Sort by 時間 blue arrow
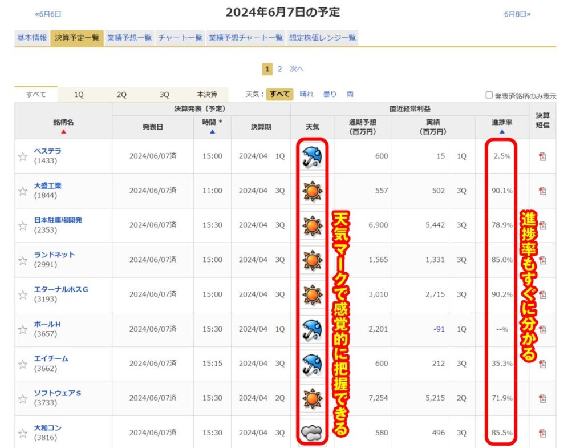 pyautogui.click(x=212, y=132)
